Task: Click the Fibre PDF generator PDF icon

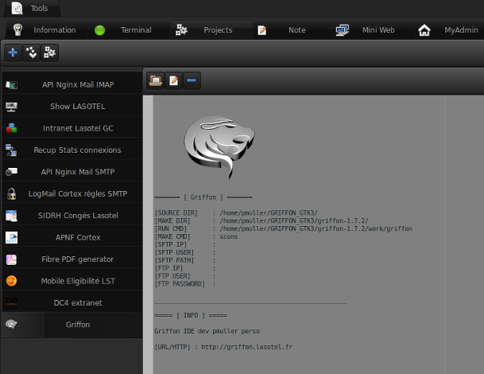Action: pos(11,259)
